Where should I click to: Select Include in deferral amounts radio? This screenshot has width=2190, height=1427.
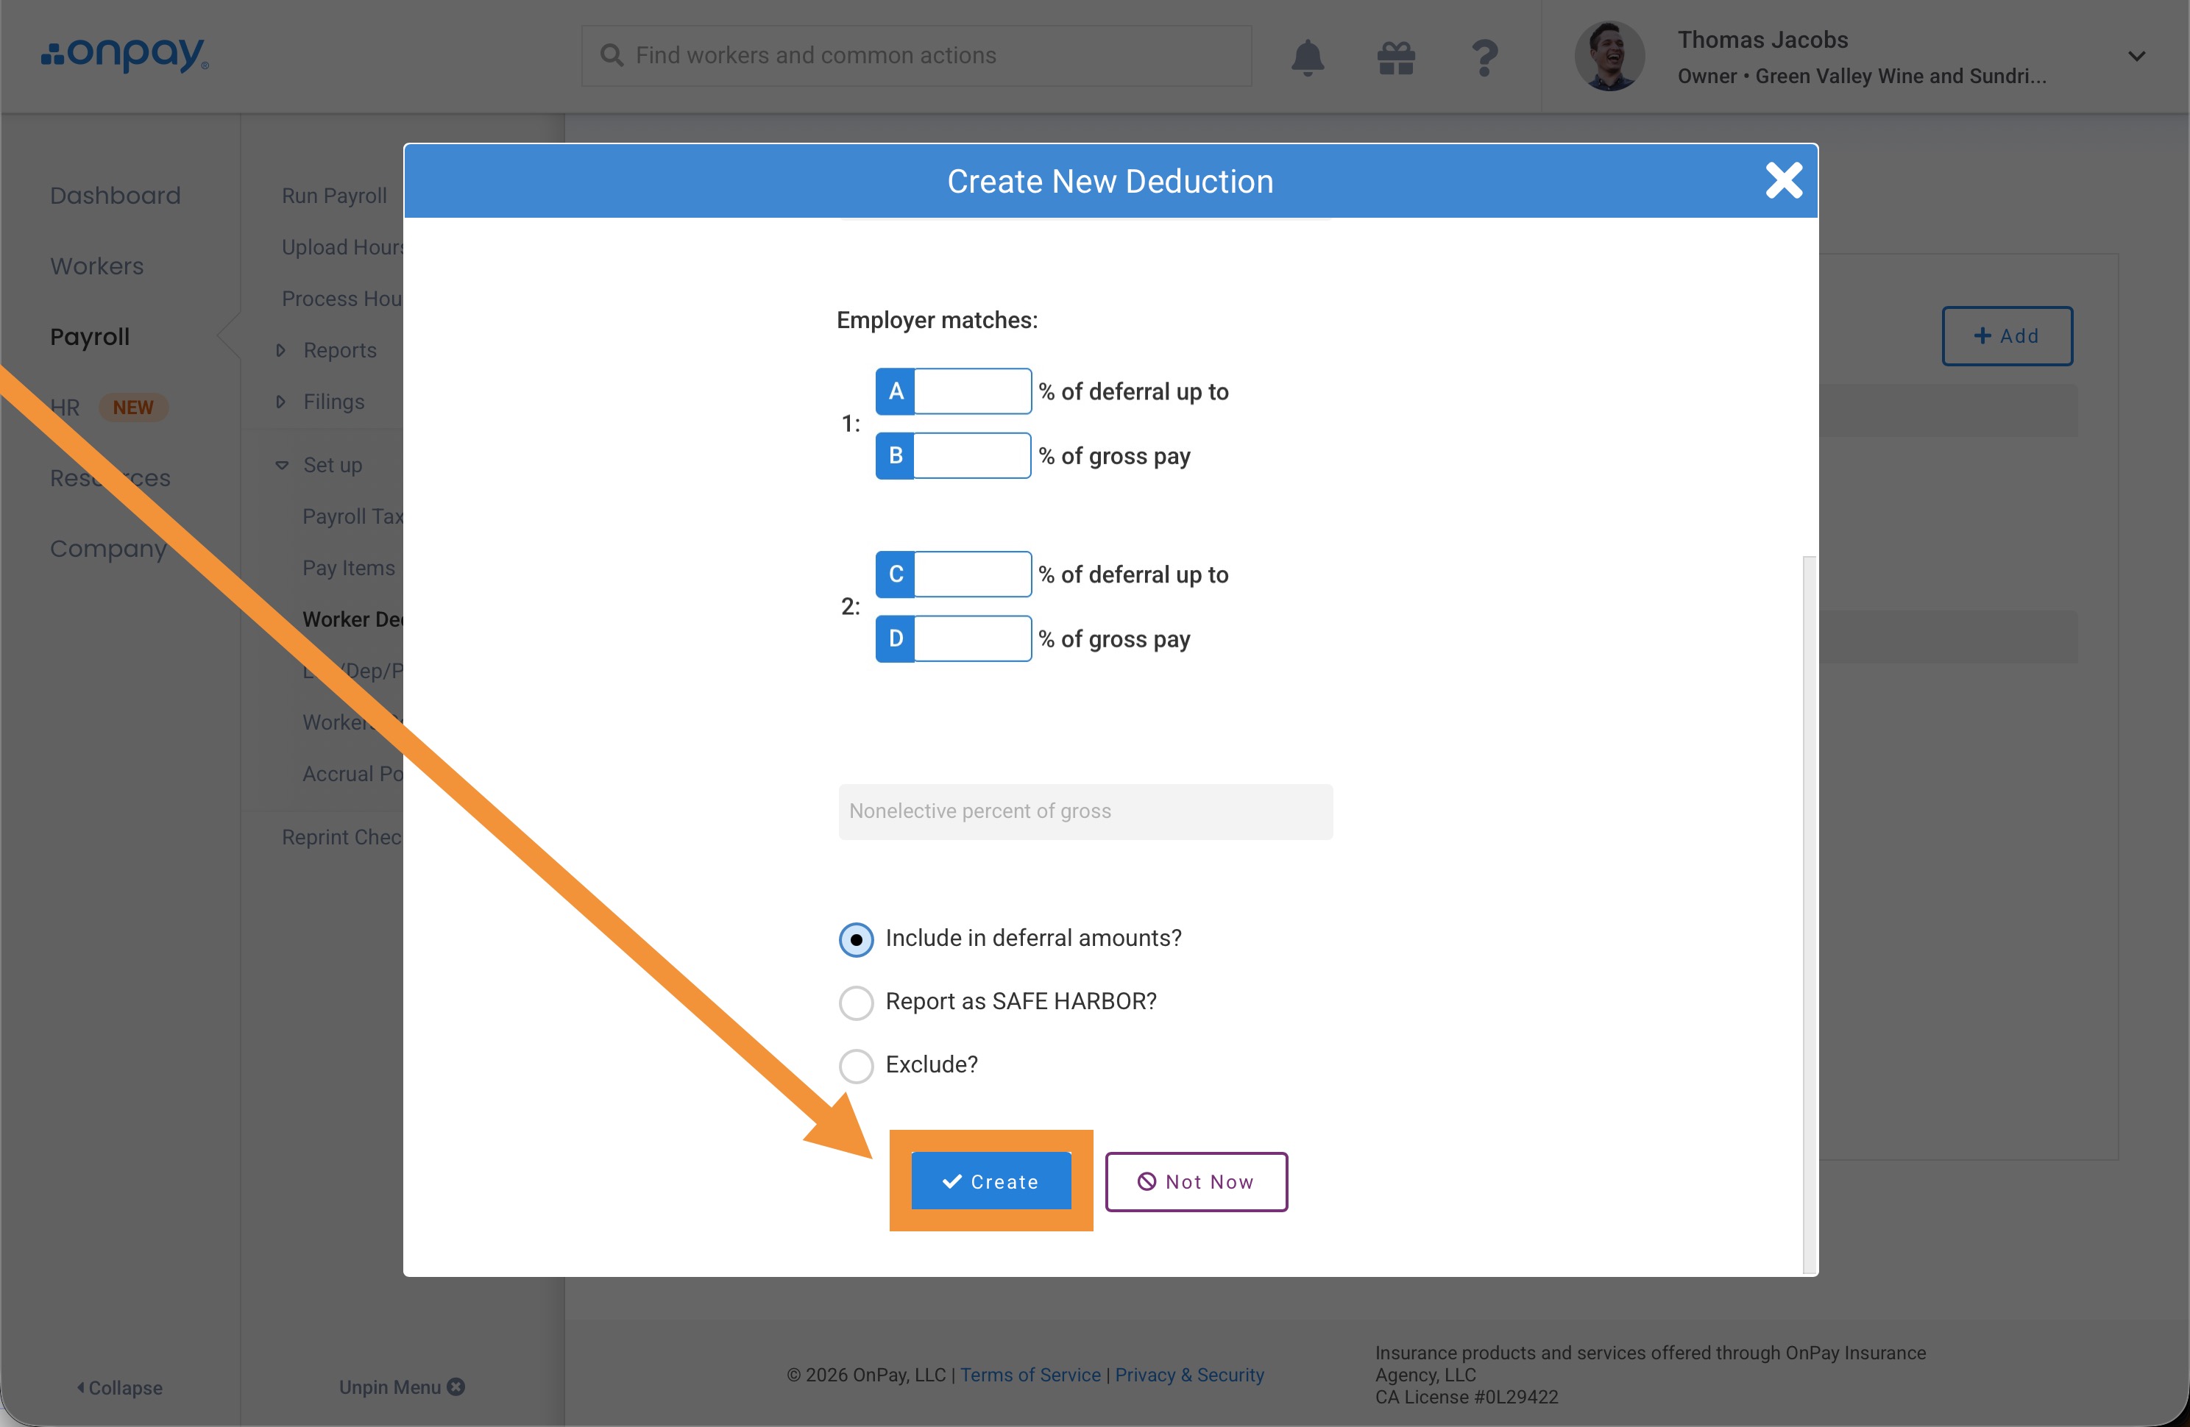856,939
